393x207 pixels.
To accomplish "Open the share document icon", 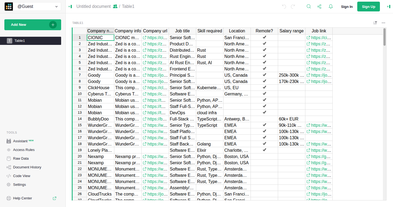I will pyautogui.click(x=319, y=7).
